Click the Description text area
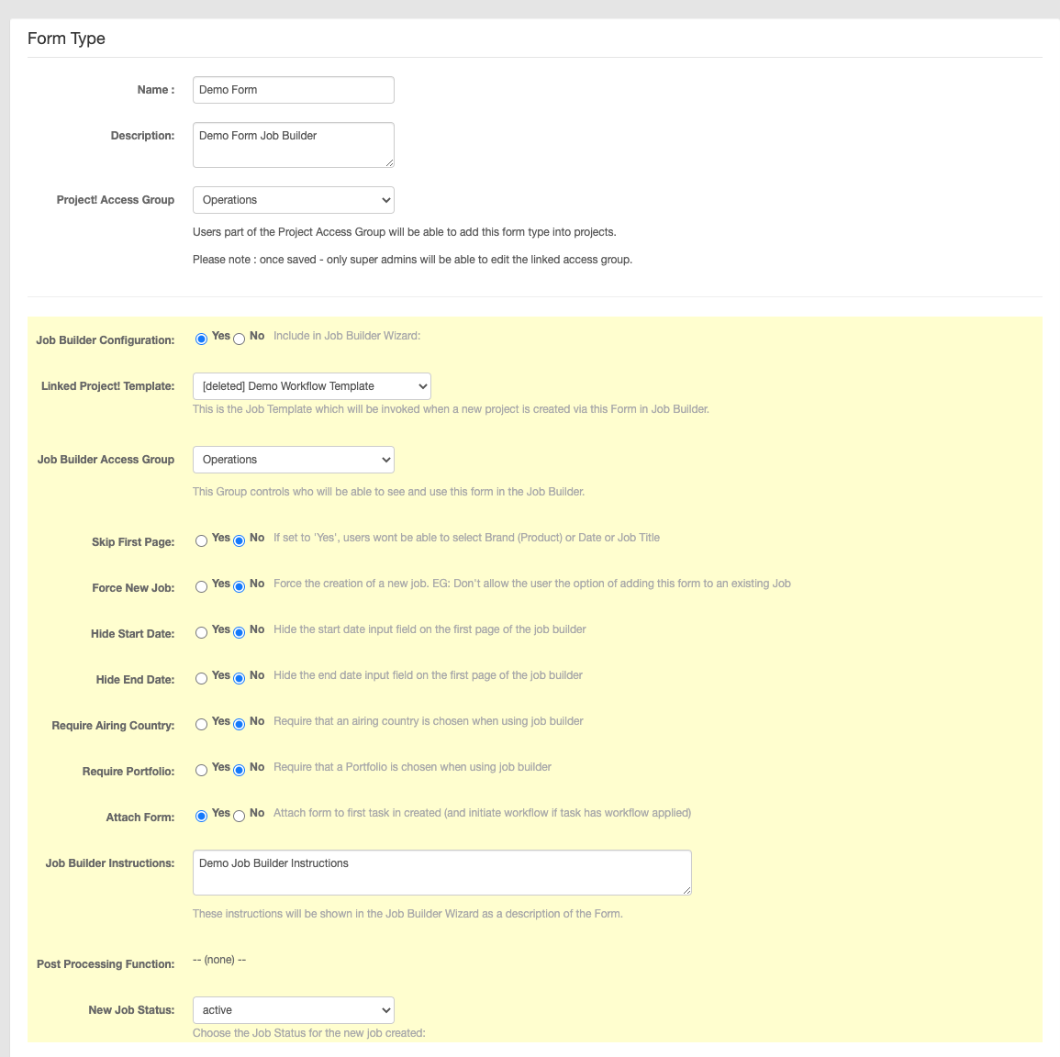 pyautogui.click(x=294, y=145)
